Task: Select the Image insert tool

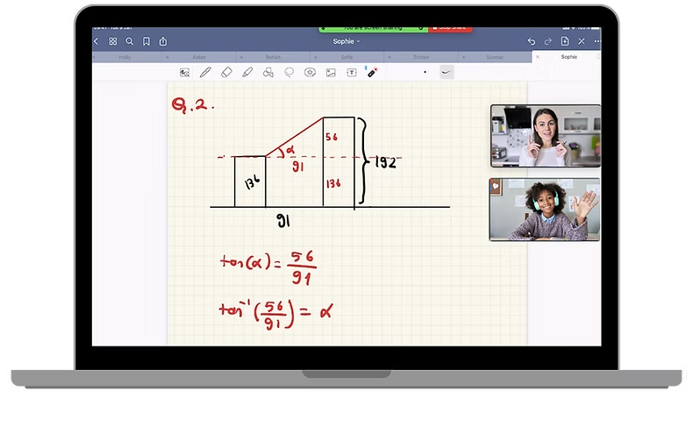Action: [x=331, y=73]
